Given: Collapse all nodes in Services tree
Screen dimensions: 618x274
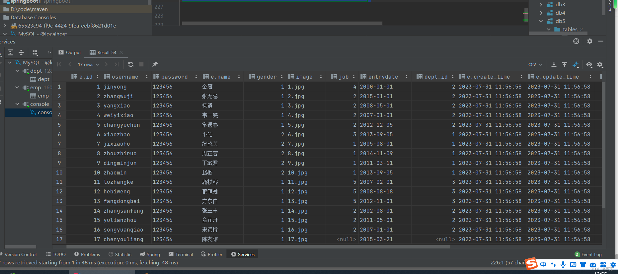Looking at the screenshot, I should (21, 52).
